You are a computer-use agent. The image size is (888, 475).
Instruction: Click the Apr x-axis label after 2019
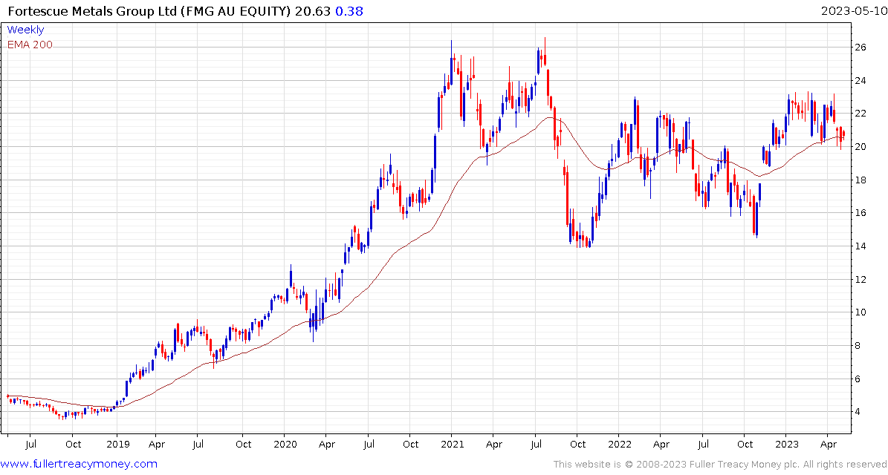(x=158, y=444)
